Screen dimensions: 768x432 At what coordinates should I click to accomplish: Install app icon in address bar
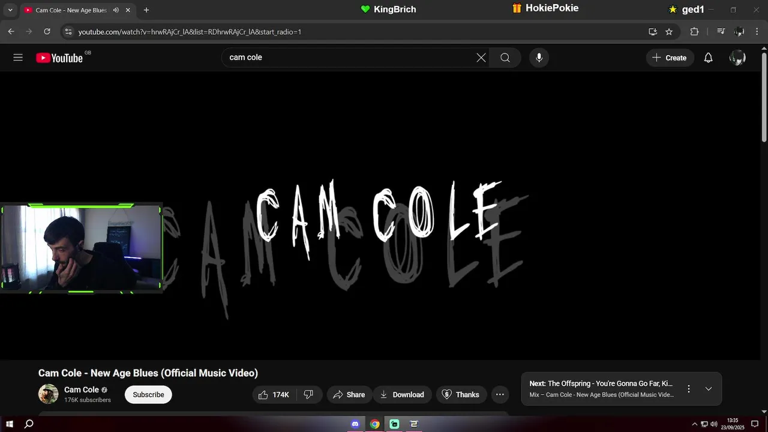tap(653, 31)
